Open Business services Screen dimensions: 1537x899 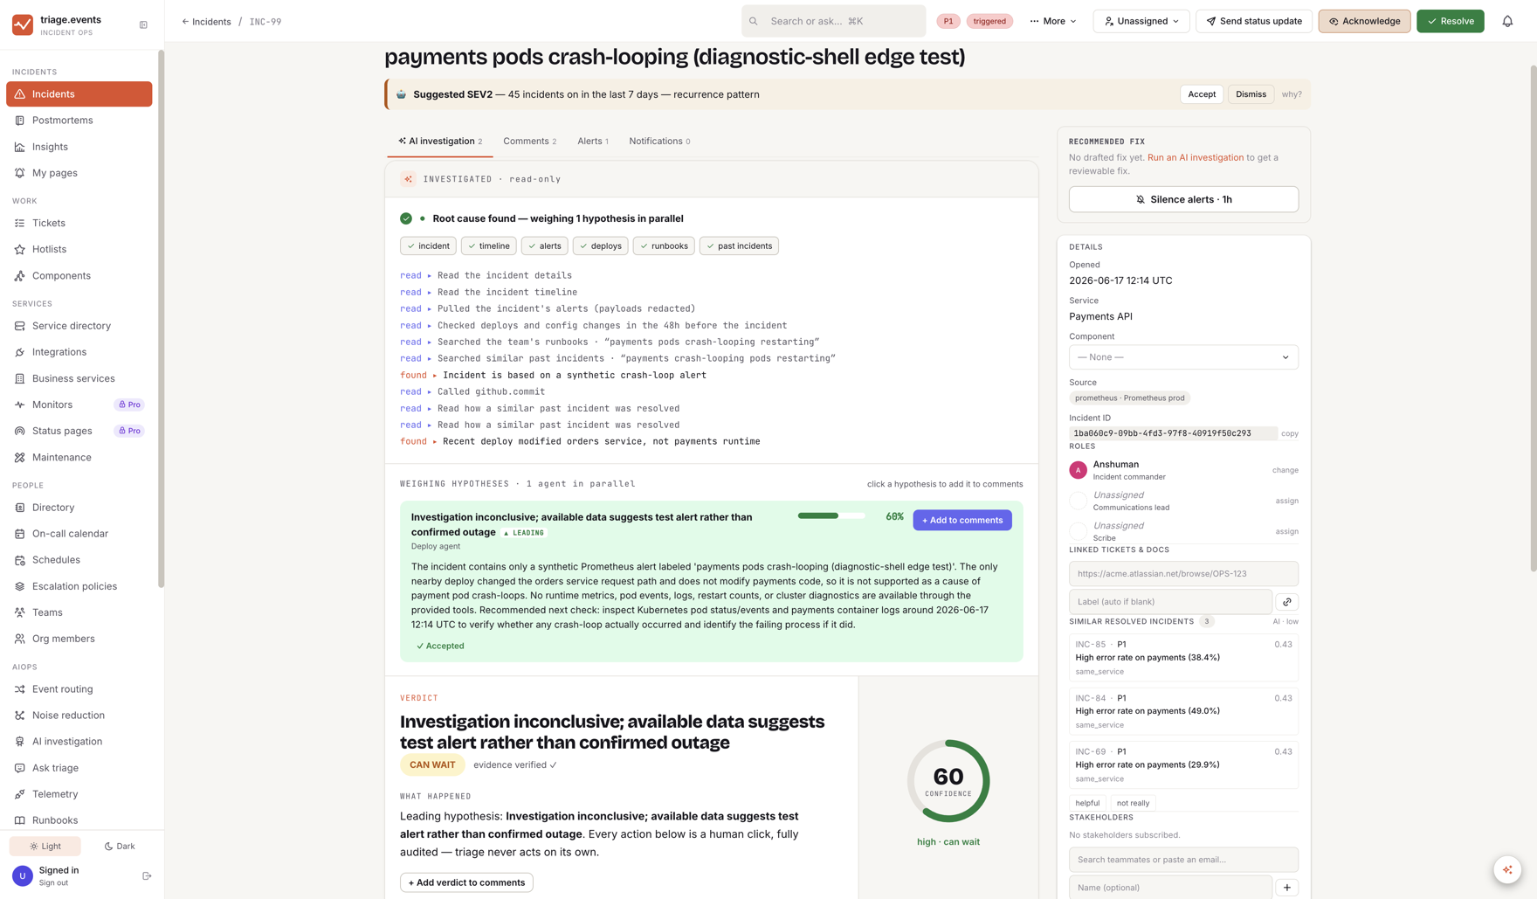point(79,378)
